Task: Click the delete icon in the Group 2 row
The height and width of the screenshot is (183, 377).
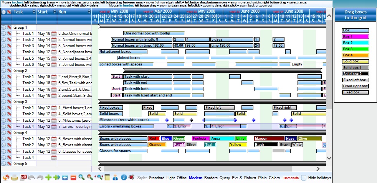Action: coord(9,71)
